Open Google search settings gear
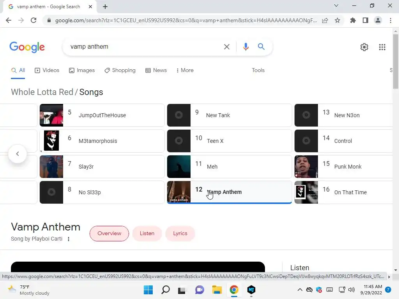399x299 pixels. [364, 47]
